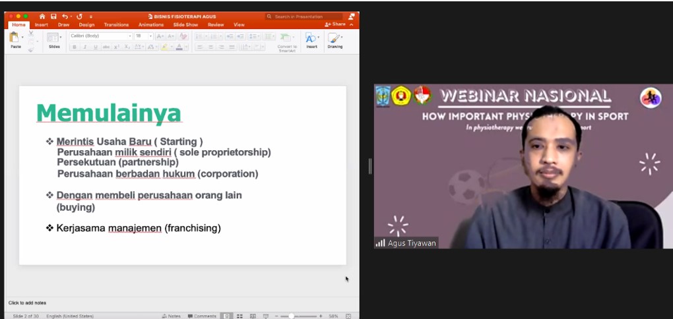Toggle underline formatting
Viewport: 673px width, 319px height.
point(95,47)
